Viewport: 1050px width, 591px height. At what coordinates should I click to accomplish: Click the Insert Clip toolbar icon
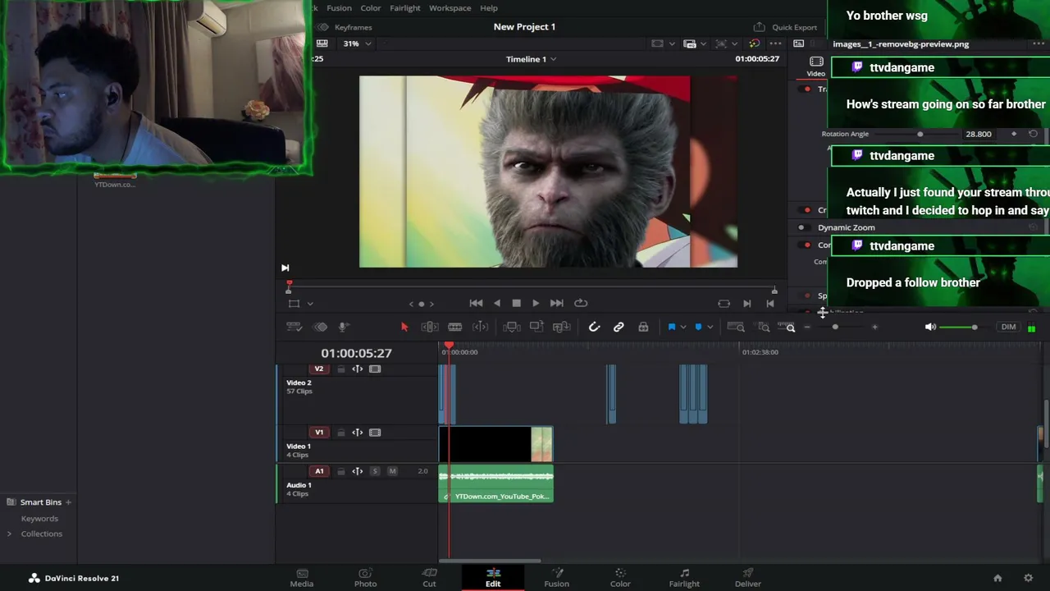tap(511, 328)
